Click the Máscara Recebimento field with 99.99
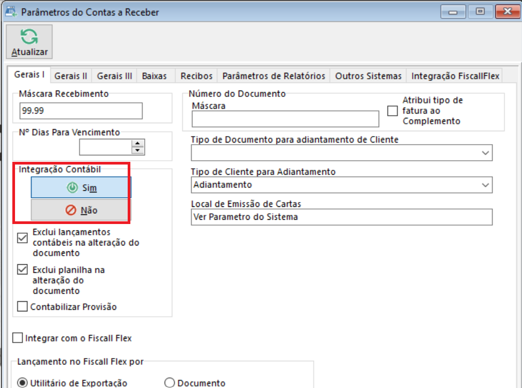 pyautogui.click(x=81, y=111)
